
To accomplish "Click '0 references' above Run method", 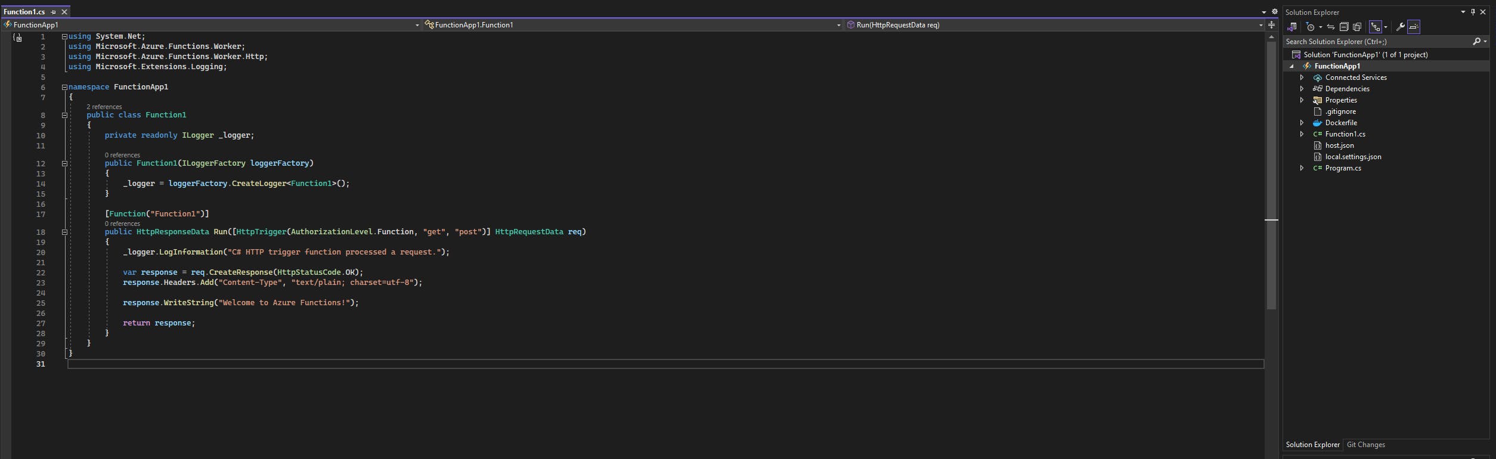I will click(122, 224).
